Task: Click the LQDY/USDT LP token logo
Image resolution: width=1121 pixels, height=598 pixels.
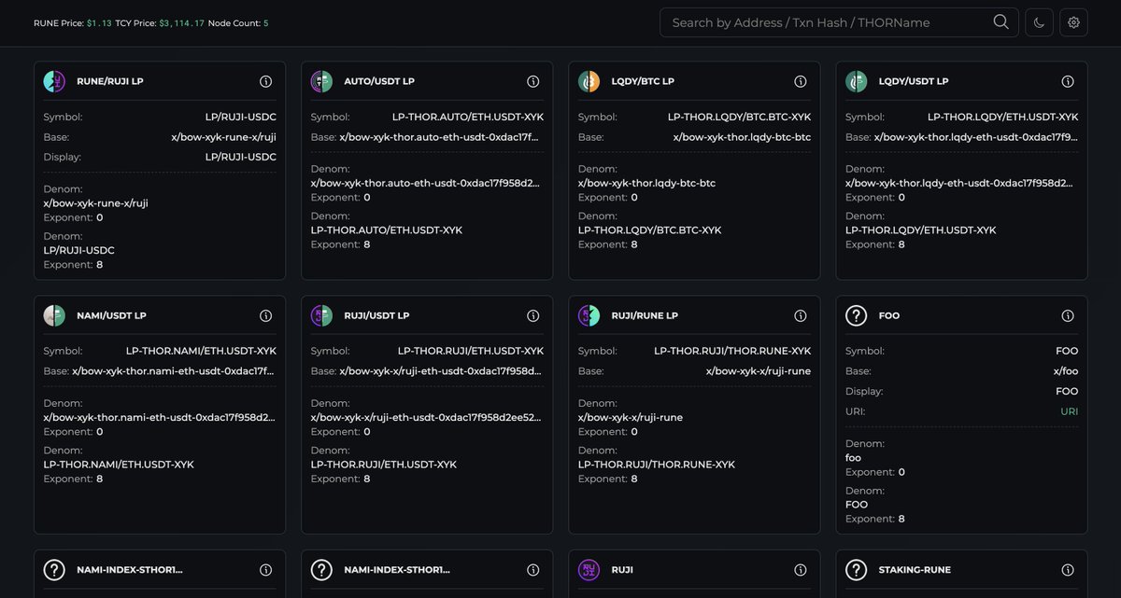Action: click(856, 82)
